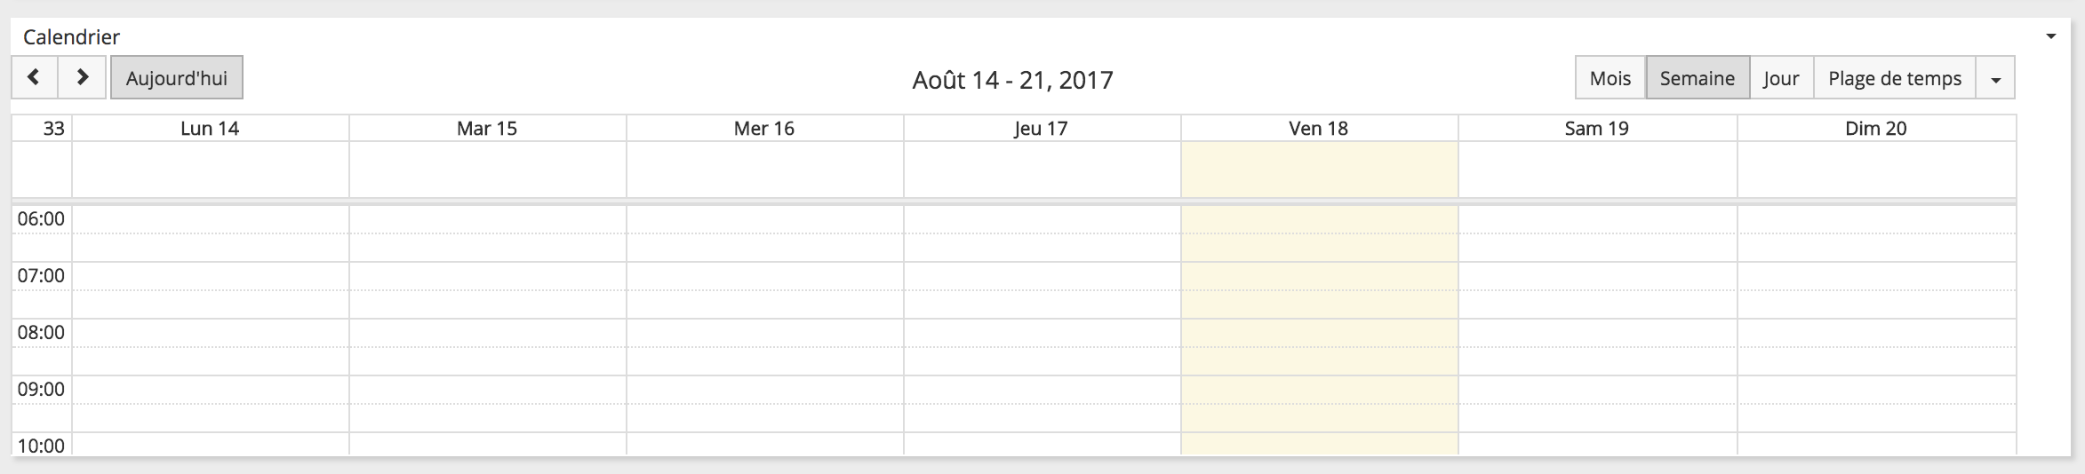Image resolution: width=2085 pixels, height=474 pixels.
Task: Select the Sam 19 column header
Action: click(x=1597, y=129)
